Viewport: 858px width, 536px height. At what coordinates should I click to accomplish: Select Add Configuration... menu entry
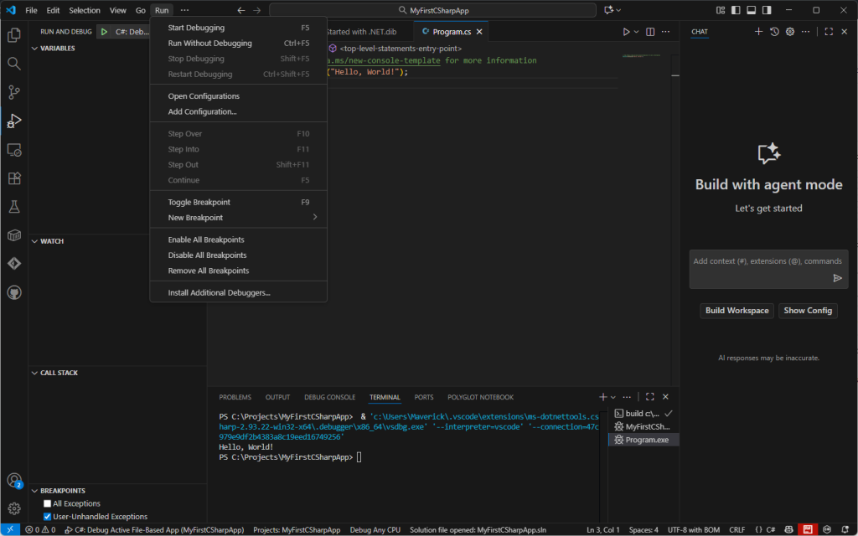[239, 111]
